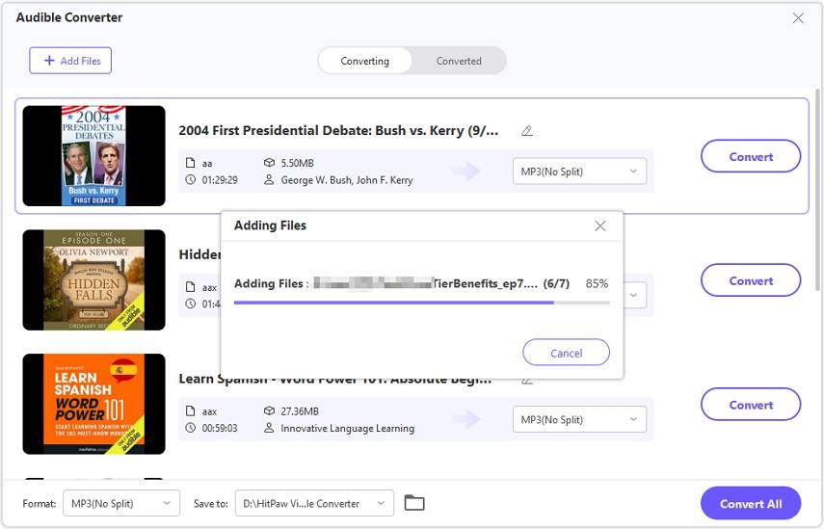Select the Hidden Falls cover thumbnail

[94, 280]
